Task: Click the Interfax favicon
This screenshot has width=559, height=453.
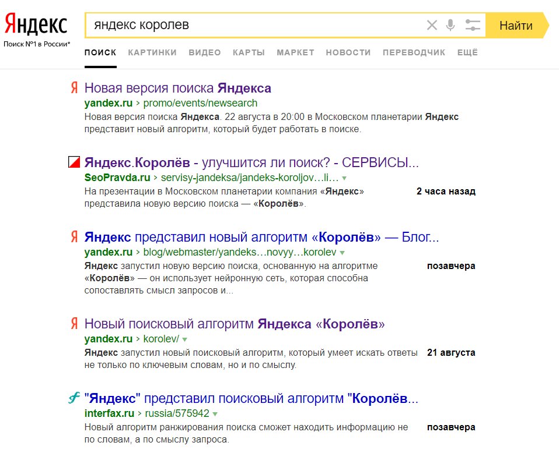Action: (74, 398)
